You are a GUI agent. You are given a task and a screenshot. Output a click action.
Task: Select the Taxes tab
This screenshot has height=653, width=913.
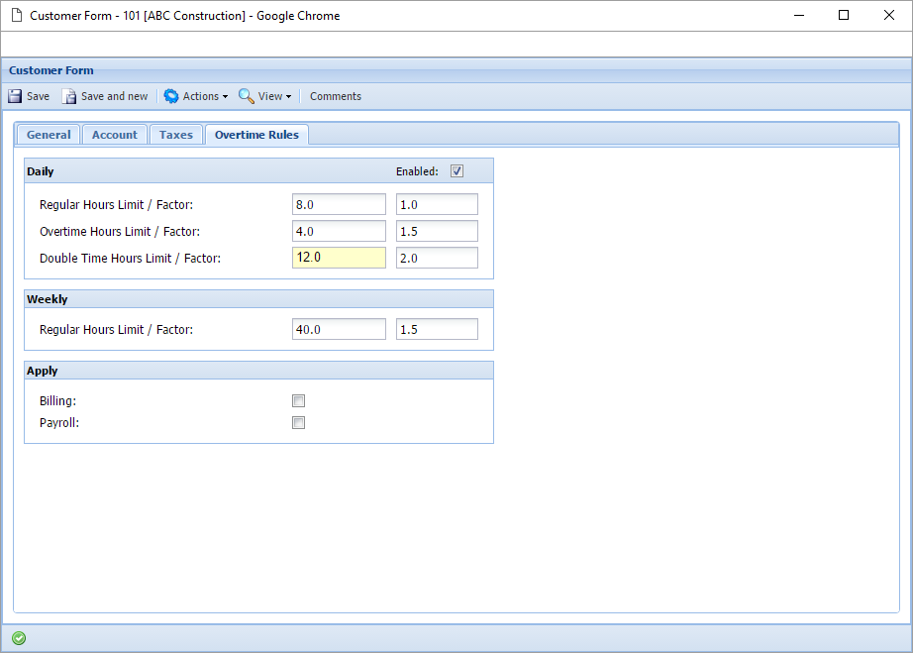(x=176, y=135)
